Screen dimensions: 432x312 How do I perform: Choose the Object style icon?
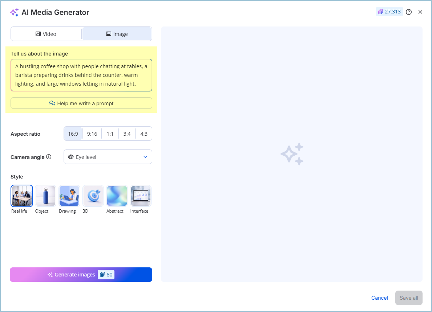tap(45, 196)
